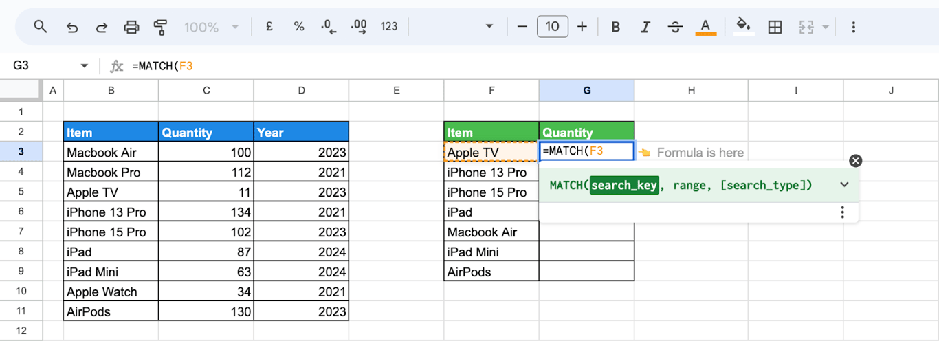Click the search menus magnifier icon
The height and width of the screenshot is (341, 939).
click(x=41, y=27)
